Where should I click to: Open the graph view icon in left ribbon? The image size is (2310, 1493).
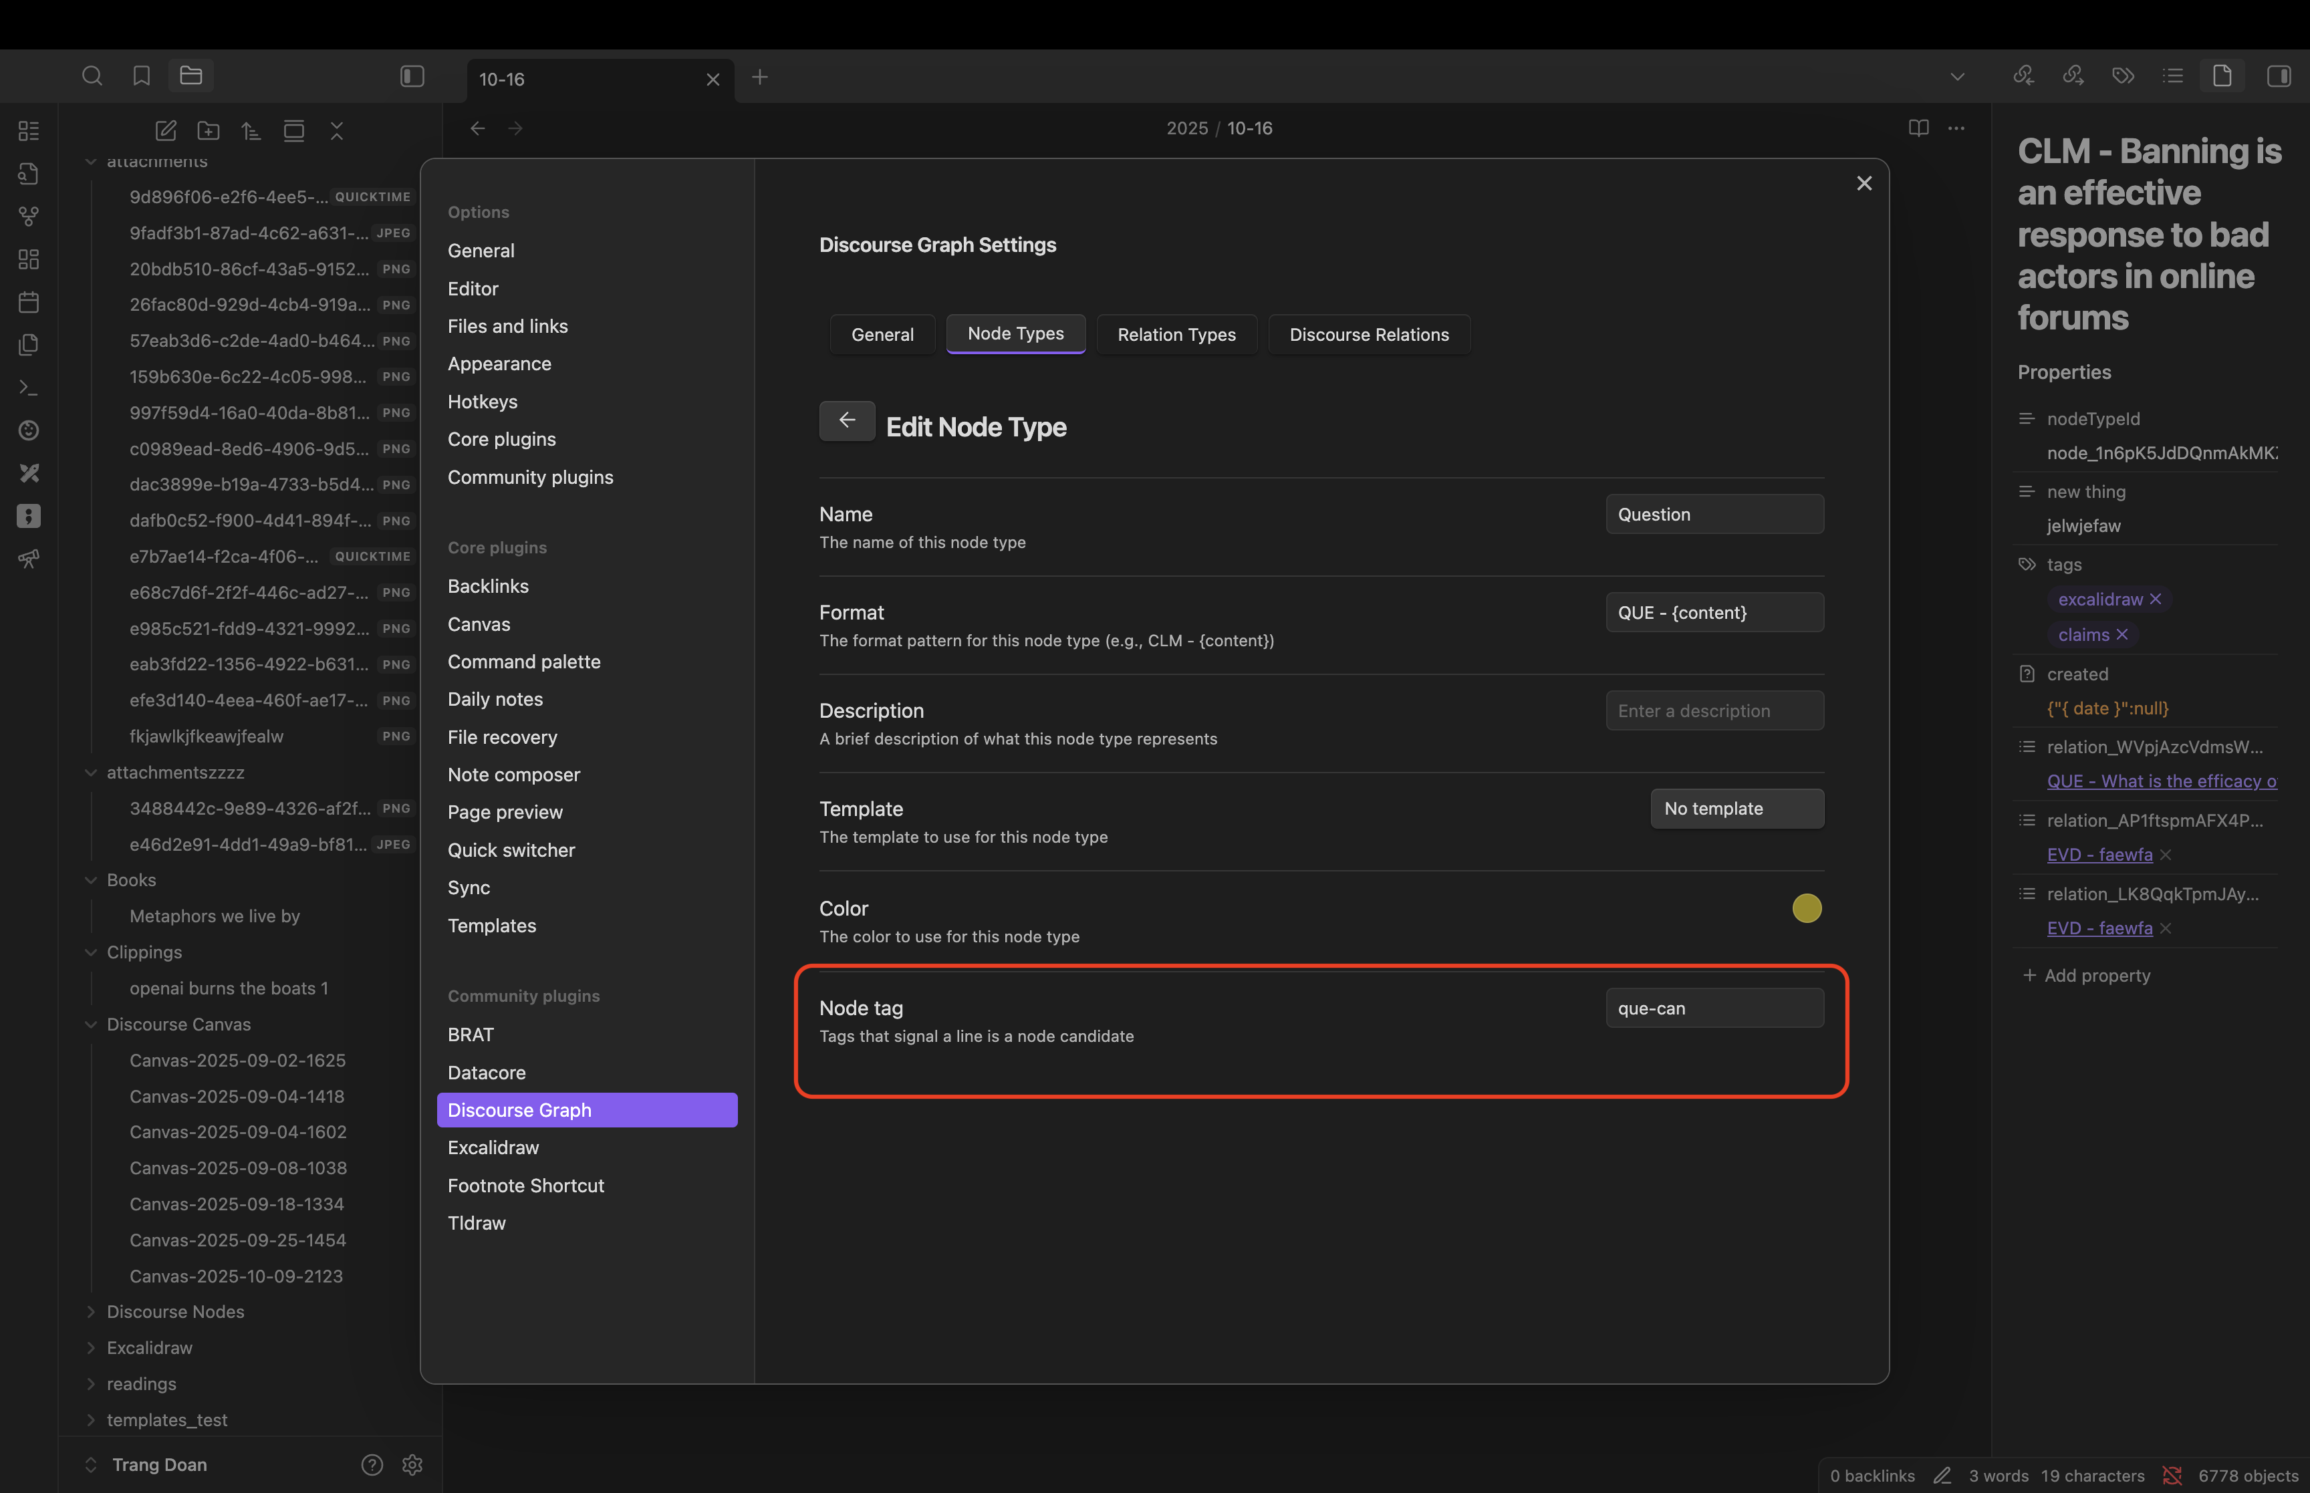click(x=28, y=217)
